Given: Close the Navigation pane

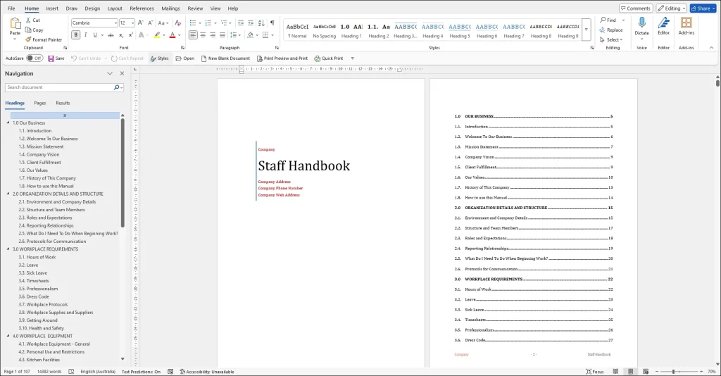Looking at the screenshot, I should pos(122,73).
